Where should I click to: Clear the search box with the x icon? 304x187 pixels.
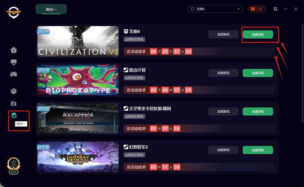238,9
